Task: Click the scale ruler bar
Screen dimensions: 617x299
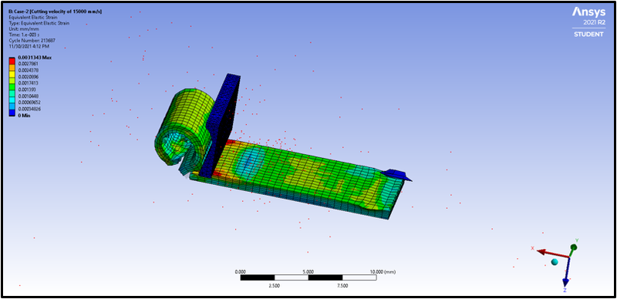Action: coord(308,277)
